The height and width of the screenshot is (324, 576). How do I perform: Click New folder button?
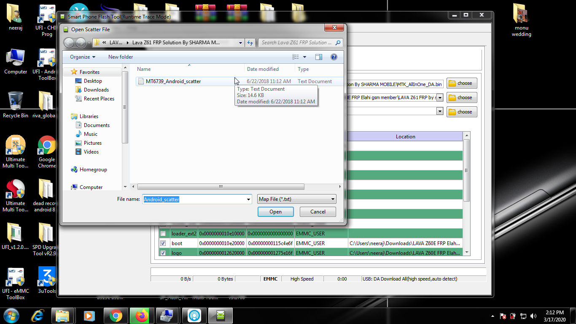[x=121, y=57]
